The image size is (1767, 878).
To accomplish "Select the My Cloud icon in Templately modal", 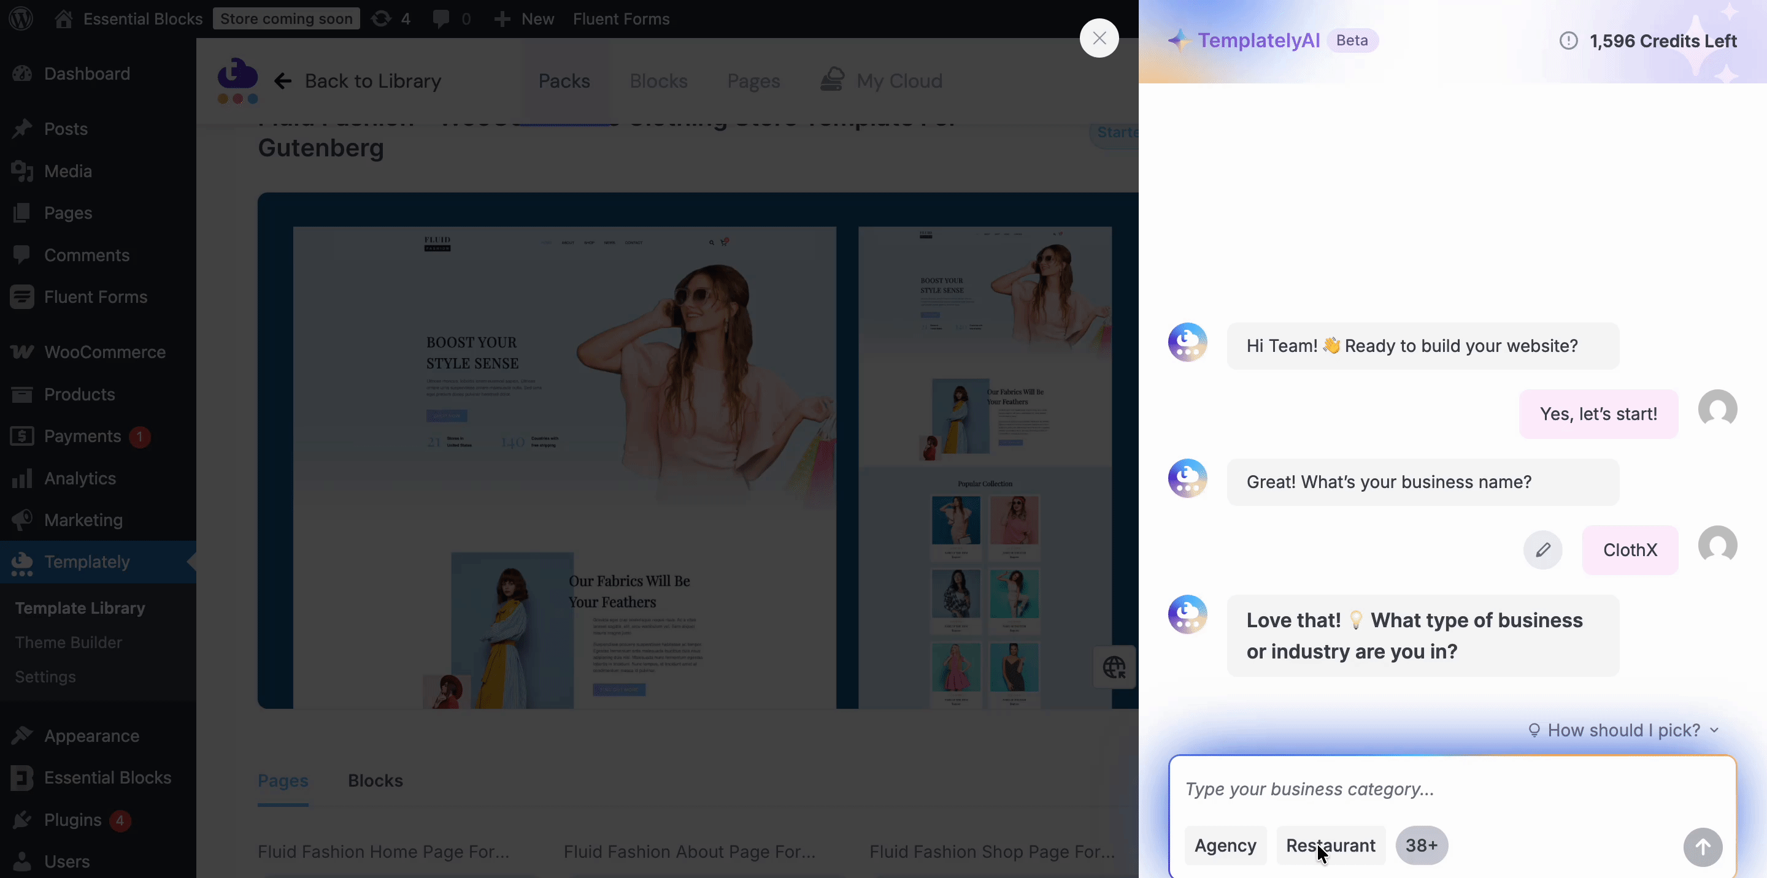I will click(x=831, y=80).
